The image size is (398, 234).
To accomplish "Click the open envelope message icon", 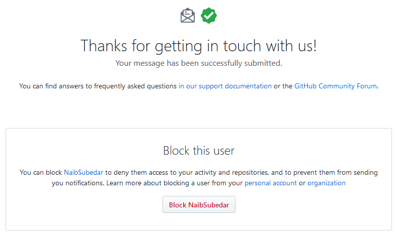I will pos(188,16).
